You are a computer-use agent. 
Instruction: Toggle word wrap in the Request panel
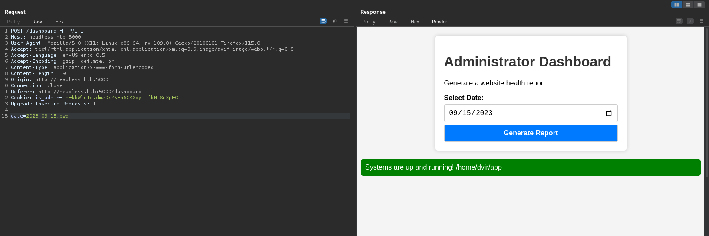click(x=323, y=21)
